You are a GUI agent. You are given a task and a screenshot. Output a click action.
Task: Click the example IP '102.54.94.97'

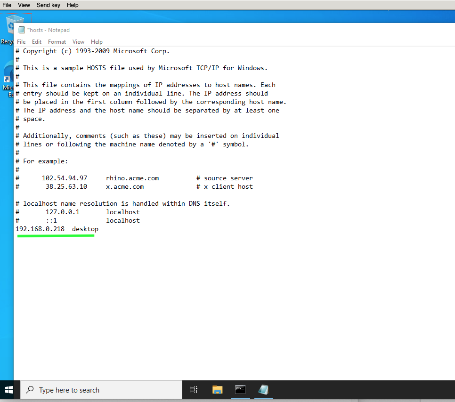tap(65, 178)
